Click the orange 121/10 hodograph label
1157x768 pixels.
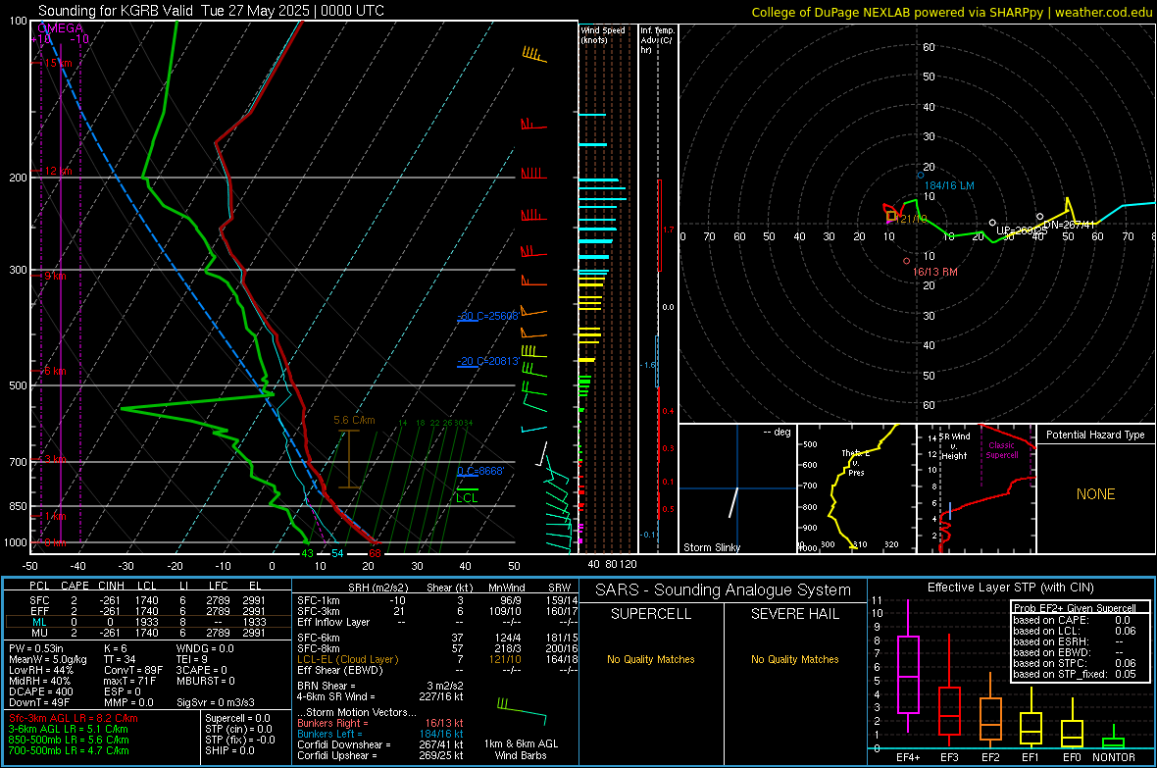click(x=911, y=220)
